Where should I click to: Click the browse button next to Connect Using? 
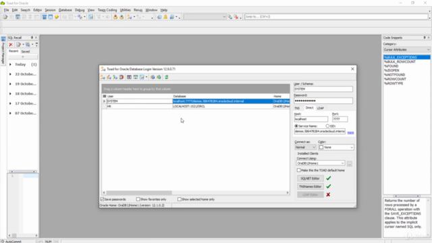[350, 163]
